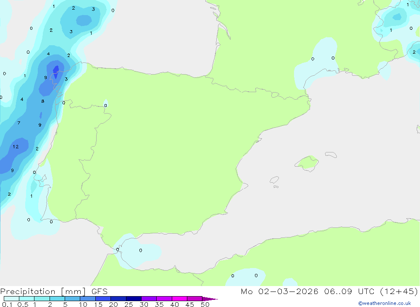Select the '7' precipitation value on the map
420x307 pixels.
(19, 123)
